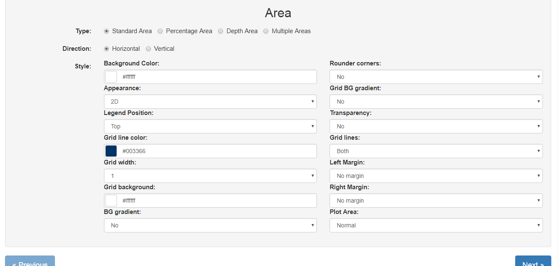The image size is (558, 266).
Task: Select the Depth Area radio button
Action: (221, 31)
